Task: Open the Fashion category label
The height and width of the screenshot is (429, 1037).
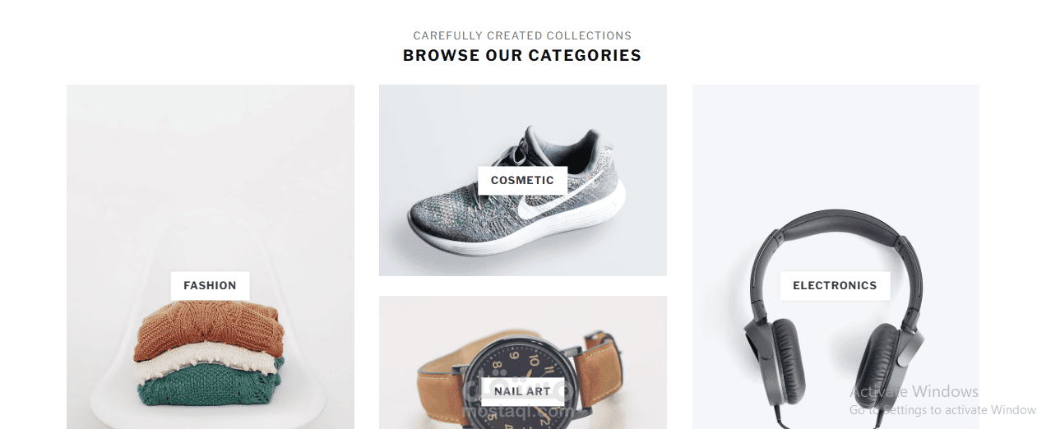Action: coord(210,285)
